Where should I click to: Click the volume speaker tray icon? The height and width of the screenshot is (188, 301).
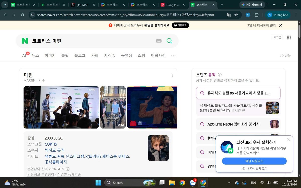(x=268, y=182)
